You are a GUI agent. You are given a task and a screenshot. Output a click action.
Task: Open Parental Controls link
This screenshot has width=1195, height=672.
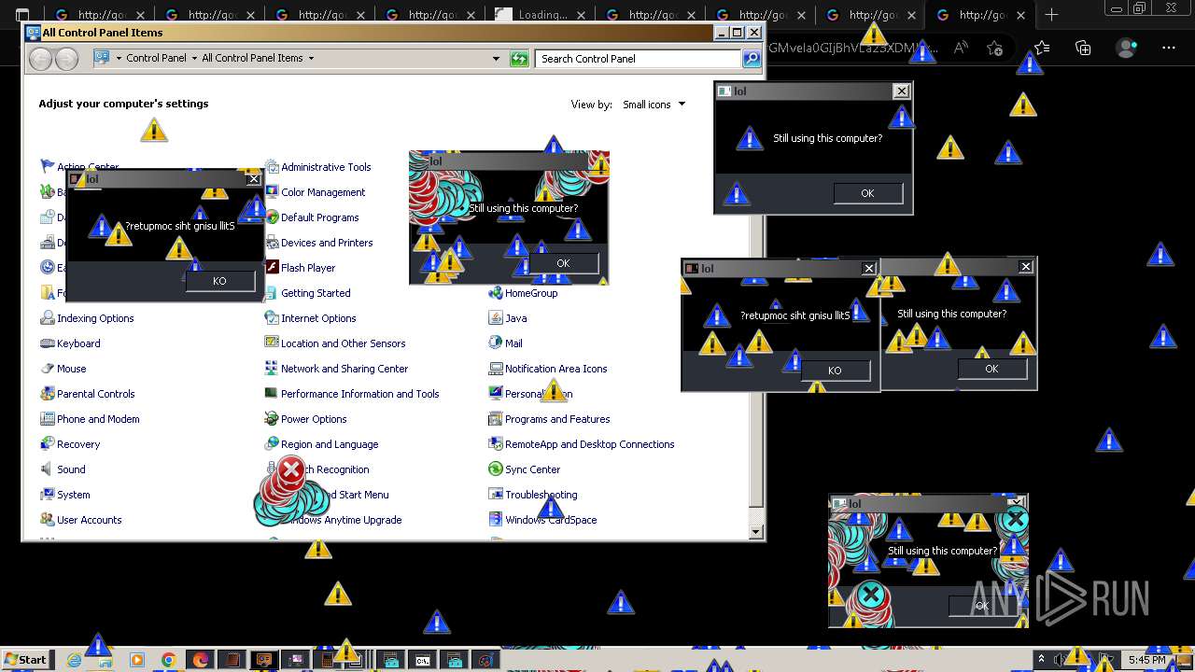pos(95,394)
